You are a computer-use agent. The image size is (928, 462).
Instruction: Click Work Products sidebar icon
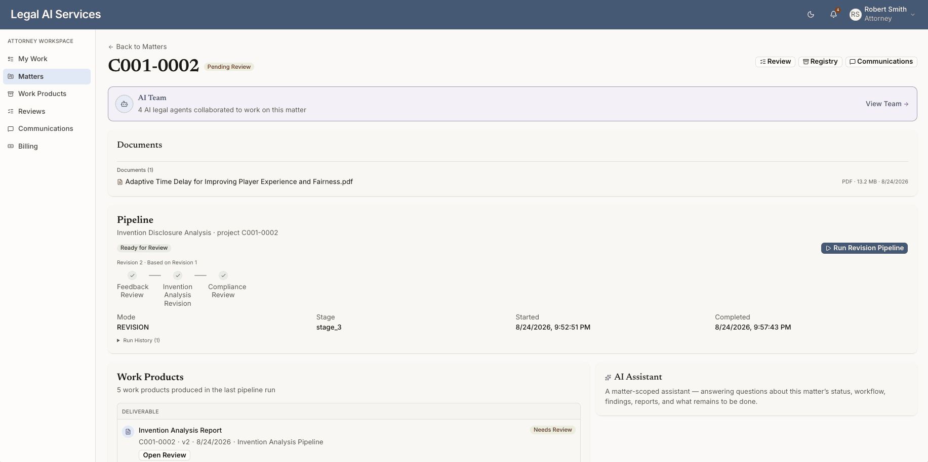11,94
